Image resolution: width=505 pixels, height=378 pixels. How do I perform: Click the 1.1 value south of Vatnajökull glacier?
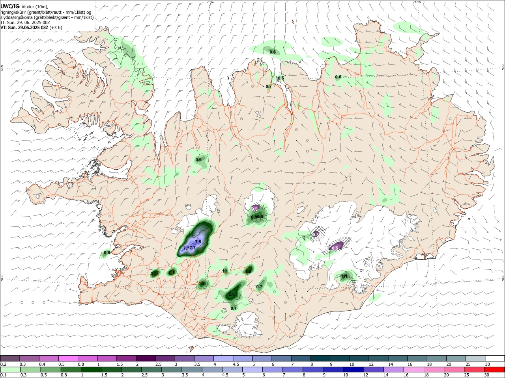point(344,276)
